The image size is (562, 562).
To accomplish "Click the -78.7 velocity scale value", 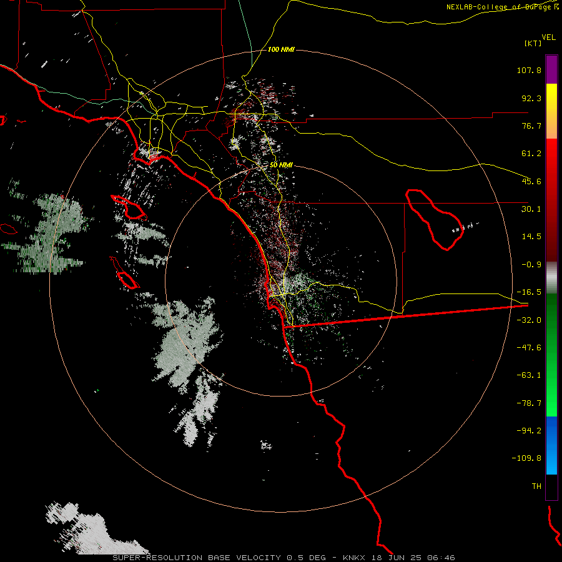I will pos(529,403).
